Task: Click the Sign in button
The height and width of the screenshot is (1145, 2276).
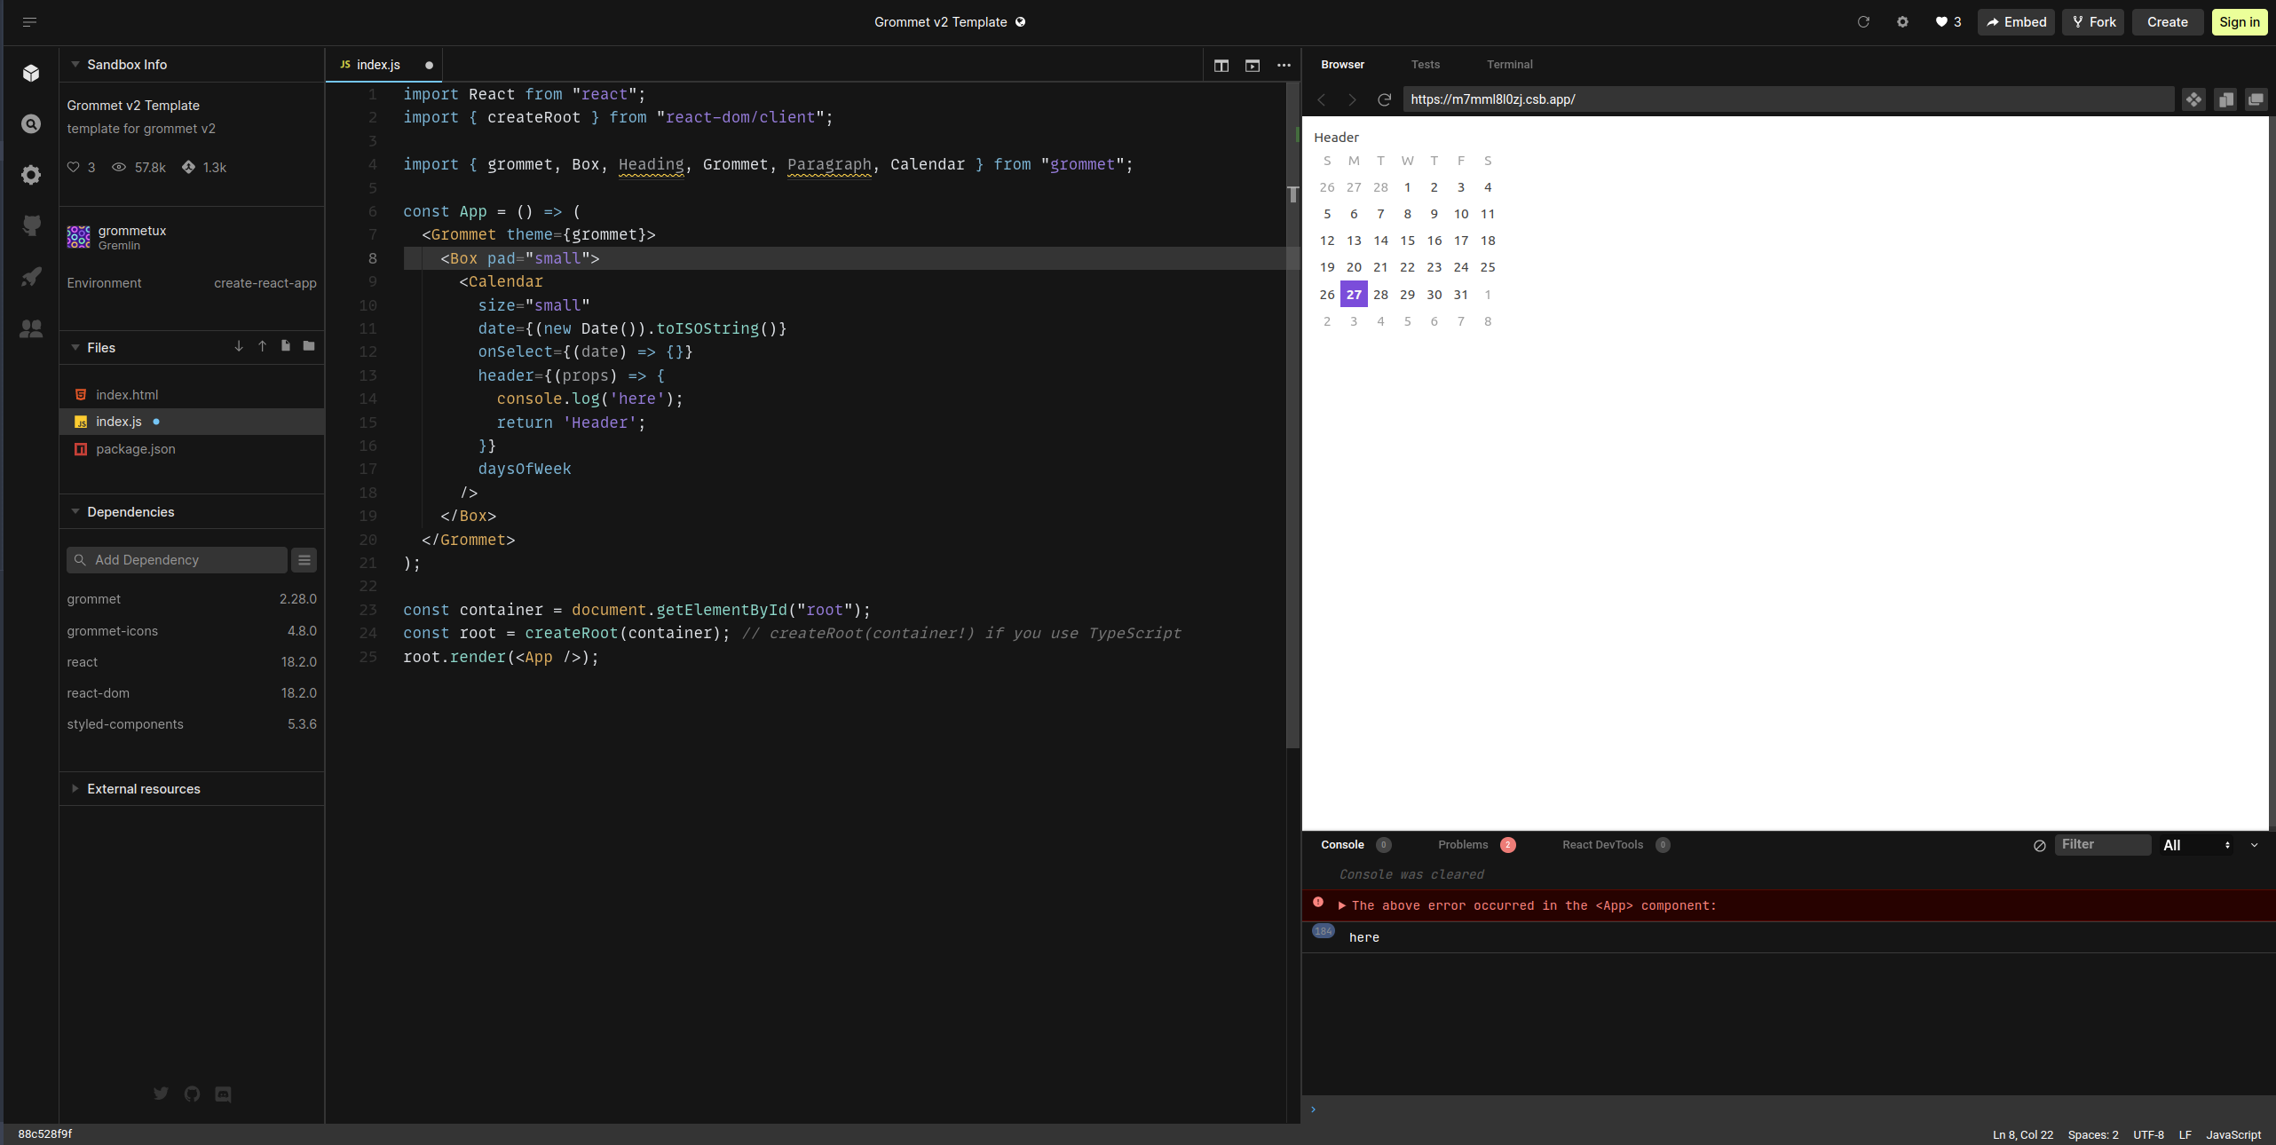Action: [x=2240, y=22]
